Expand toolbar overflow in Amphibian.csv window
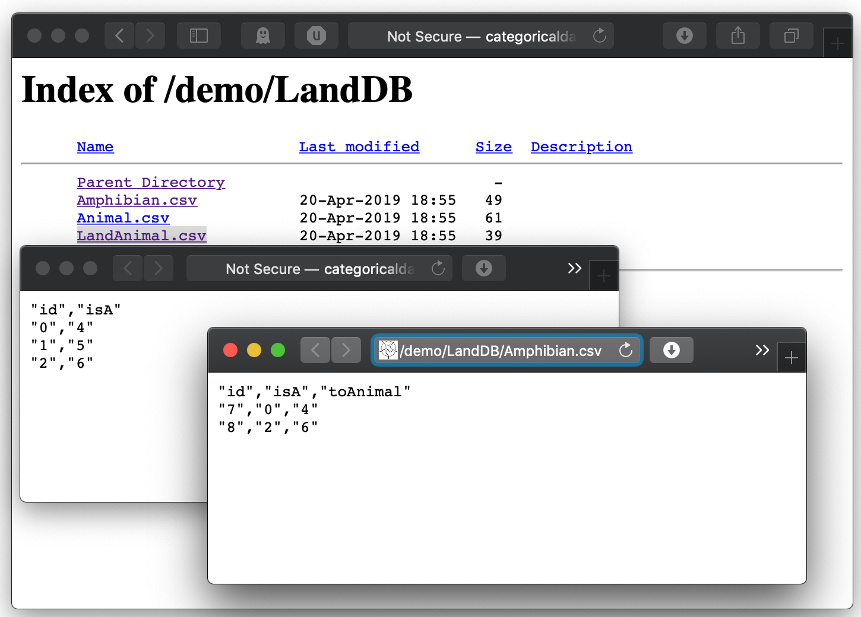This screenshot has height=617, width=861. tap(762, 351)
